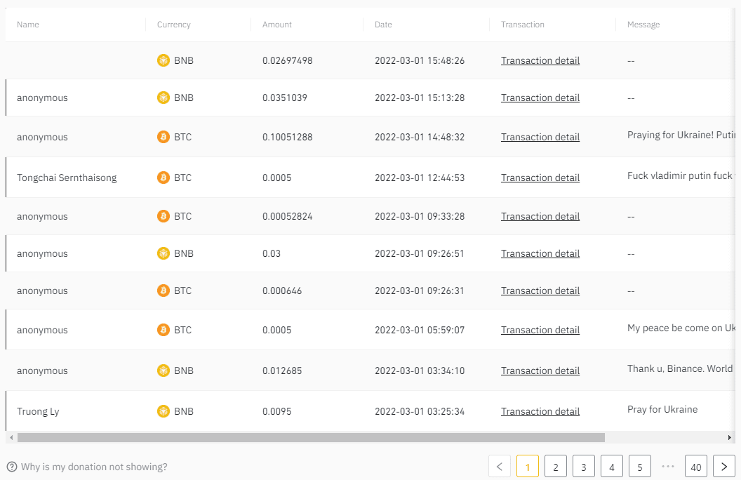Go to the next page with the right arrow

(723, 466)
